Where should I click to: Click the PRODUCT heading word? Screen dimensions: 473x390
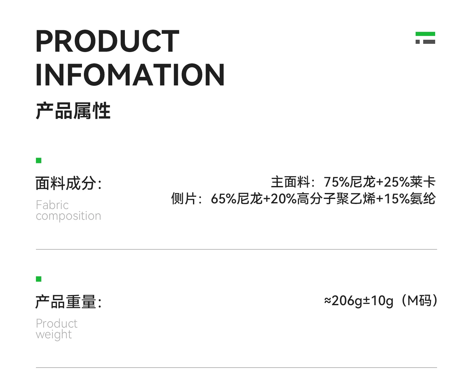[x=107, y=41]
